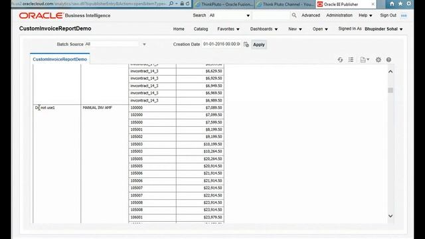This screenshot has width=425, height=239.
Task: Click the '$20,264.50' amount cell
Action: tap(200, 159)
